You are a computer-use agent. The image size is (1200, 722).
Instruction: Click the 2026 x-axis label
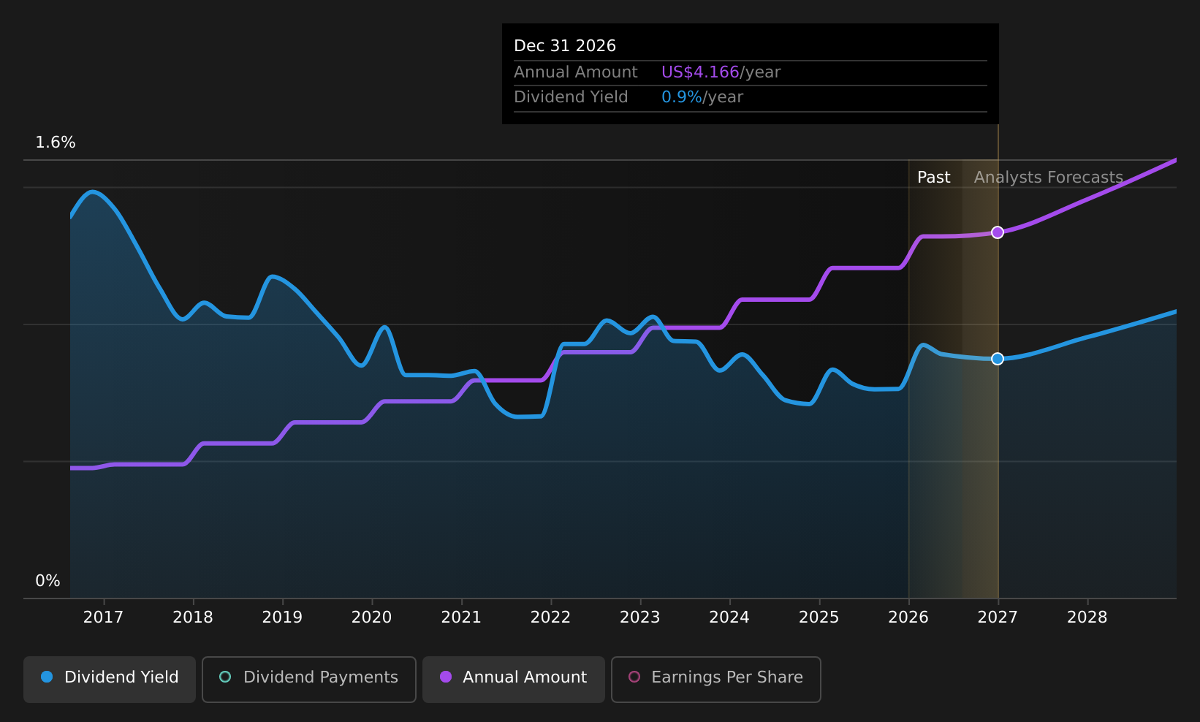tap(908, 617)
